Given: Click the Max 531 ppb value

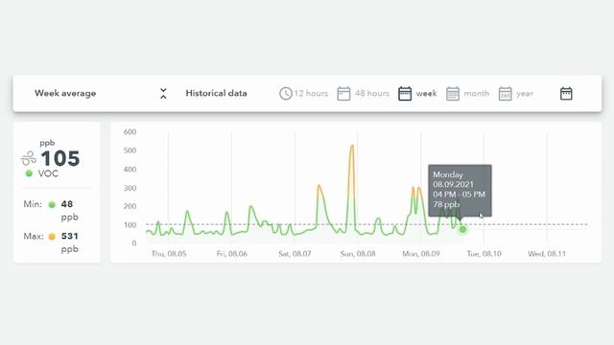Looking at the screenshot, I should point(70,242).
